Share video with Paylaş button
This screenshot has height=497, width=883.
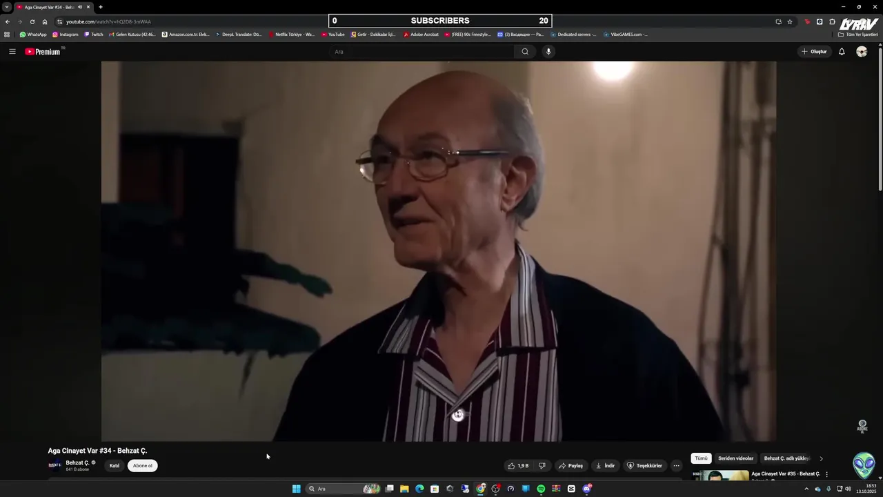point(571,466)
